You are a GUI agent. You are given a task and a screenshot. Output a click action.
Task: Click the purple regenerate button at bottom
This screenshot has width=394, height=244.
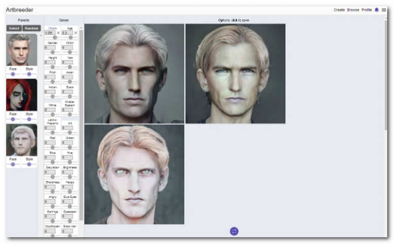pos(234,231)
